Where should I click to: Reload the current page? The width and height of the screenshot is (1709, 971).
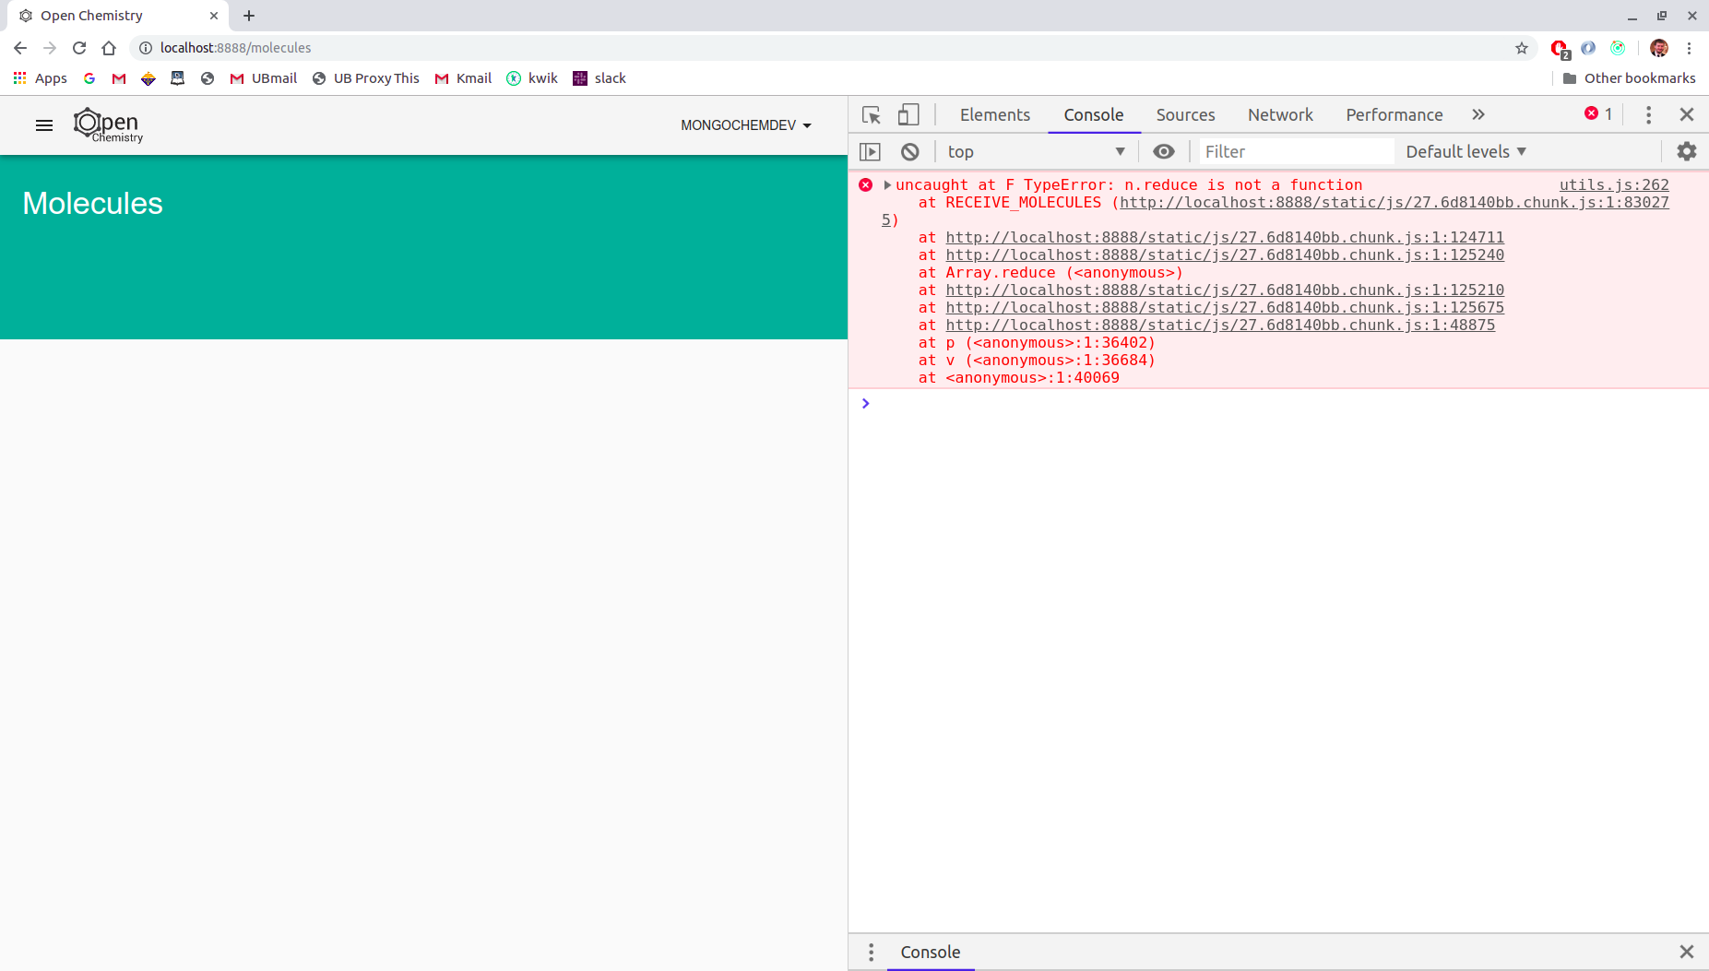[79, 48]
